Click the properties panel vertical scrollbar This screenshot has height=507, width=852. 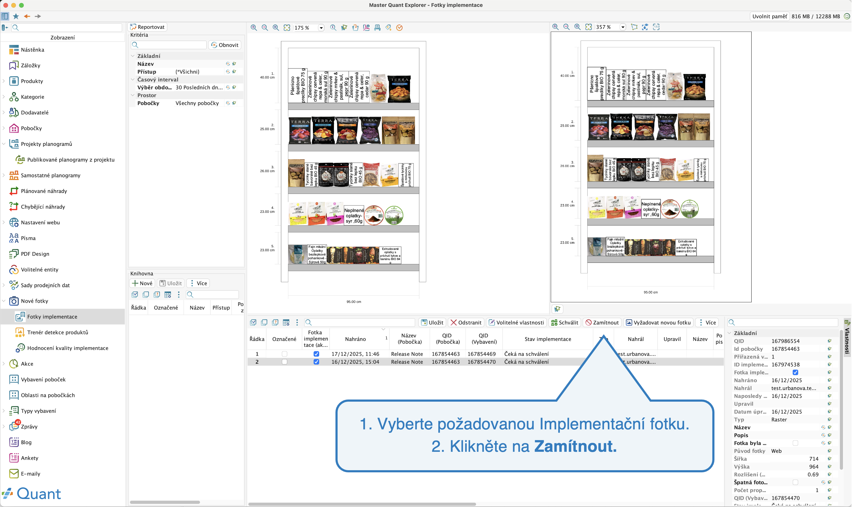coord(841,400)
